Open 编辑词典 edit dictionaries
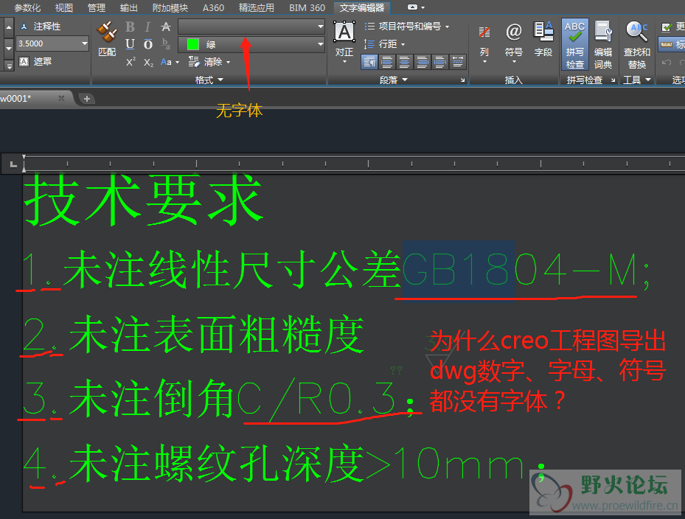685x519 pixels. point(603,45)
